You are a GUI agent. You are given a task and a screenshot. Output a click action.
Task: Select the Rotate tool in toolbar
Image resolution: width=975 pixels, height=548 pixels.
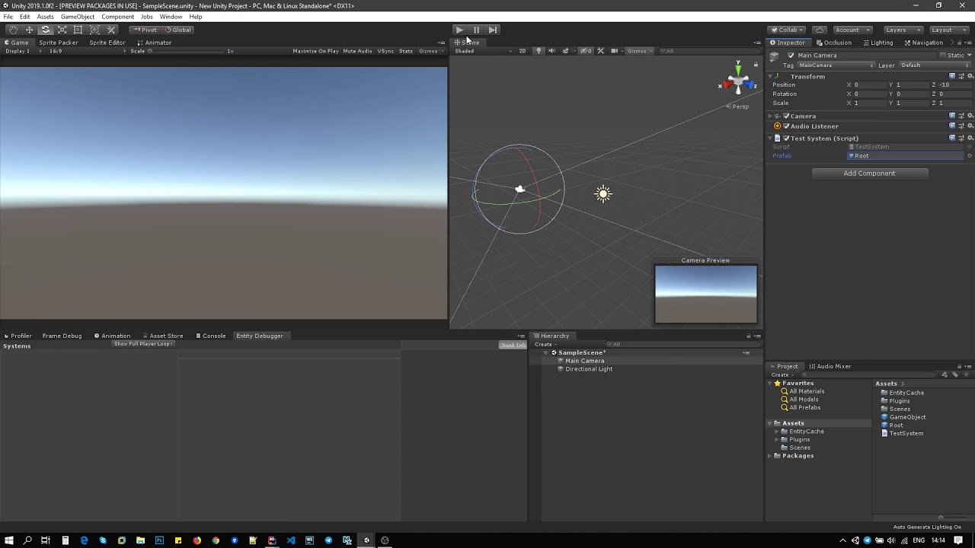[46, 30]
